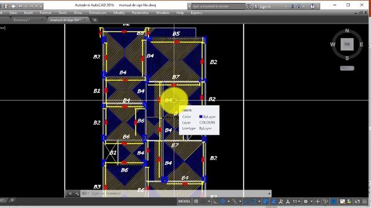Click the Print (plot) icon
Screen dimensions: 371x208
point(13,6)
